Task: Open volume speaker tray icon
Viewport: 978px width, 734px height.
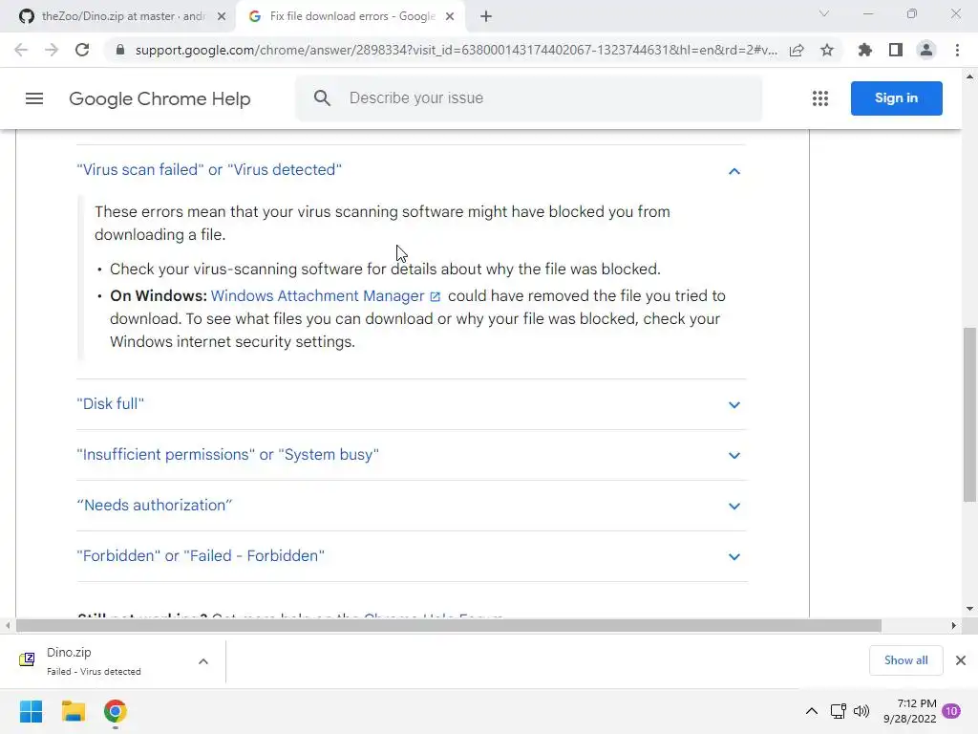Action: point(861,711)
